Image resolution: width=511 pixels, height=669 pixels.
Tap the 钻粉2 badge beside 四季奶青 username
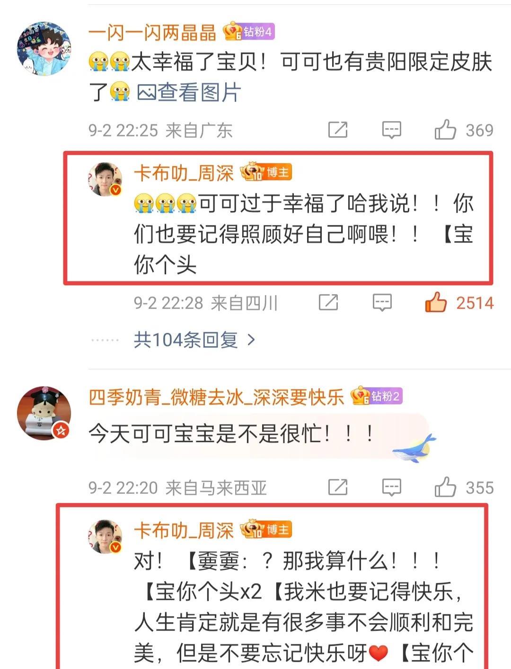(x=377, y=396)
